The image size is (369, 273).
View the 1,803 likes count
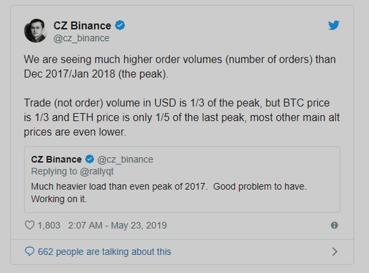pos(49,226)
